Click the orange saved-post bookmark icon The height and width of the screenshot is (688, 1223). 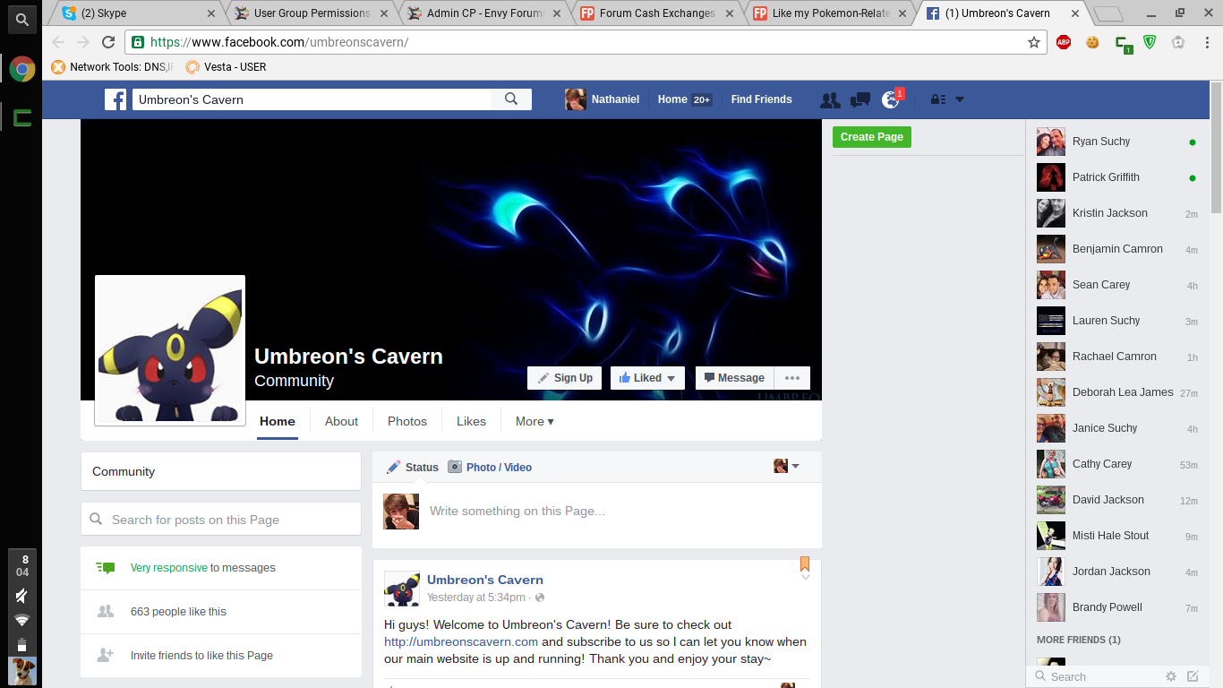(x=805, y=563)
